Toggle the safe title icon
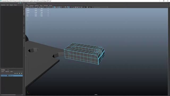170x96 pixels. 50,7
